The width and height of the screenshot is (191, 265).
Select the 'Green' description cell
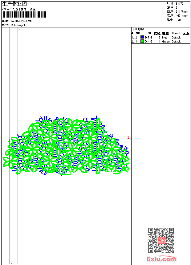pos(166,42)
